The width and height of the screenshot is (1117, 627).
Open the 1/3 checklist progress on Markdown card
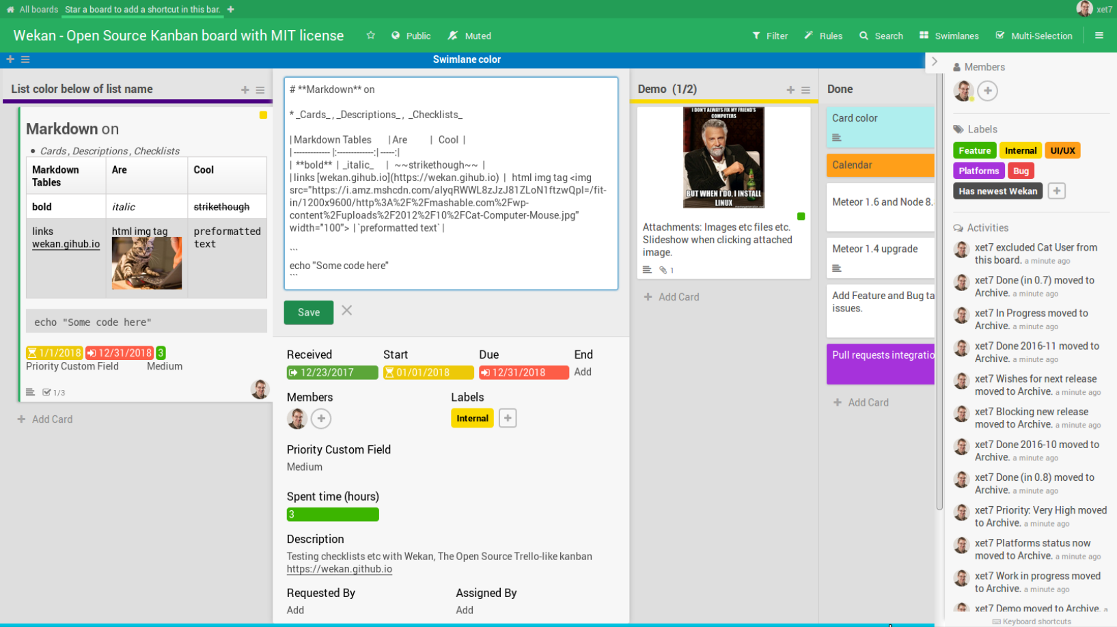coord(53,392)
